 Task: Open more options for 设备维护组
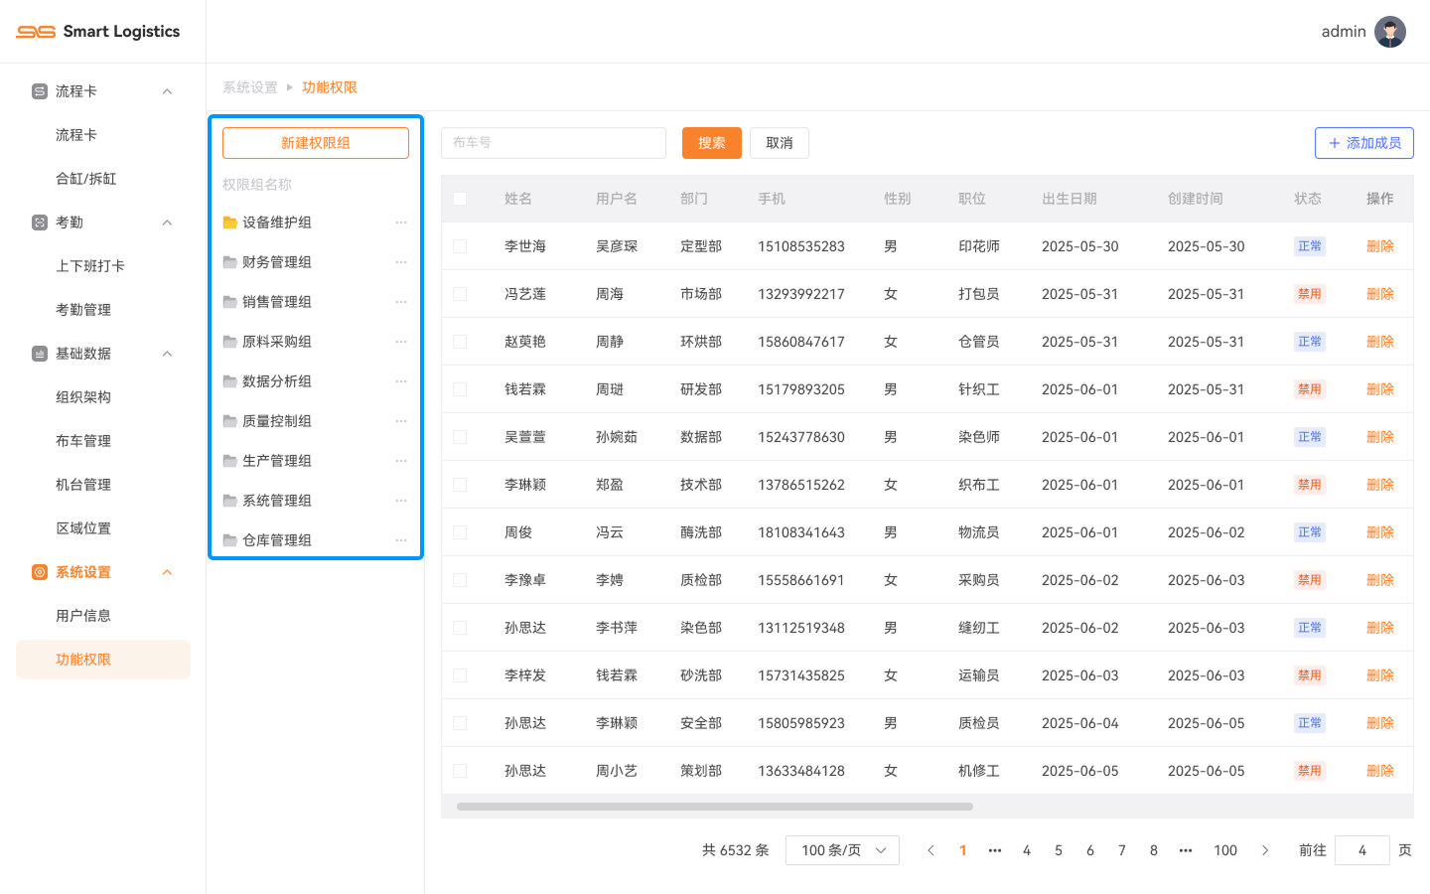[x=401, y=223]
